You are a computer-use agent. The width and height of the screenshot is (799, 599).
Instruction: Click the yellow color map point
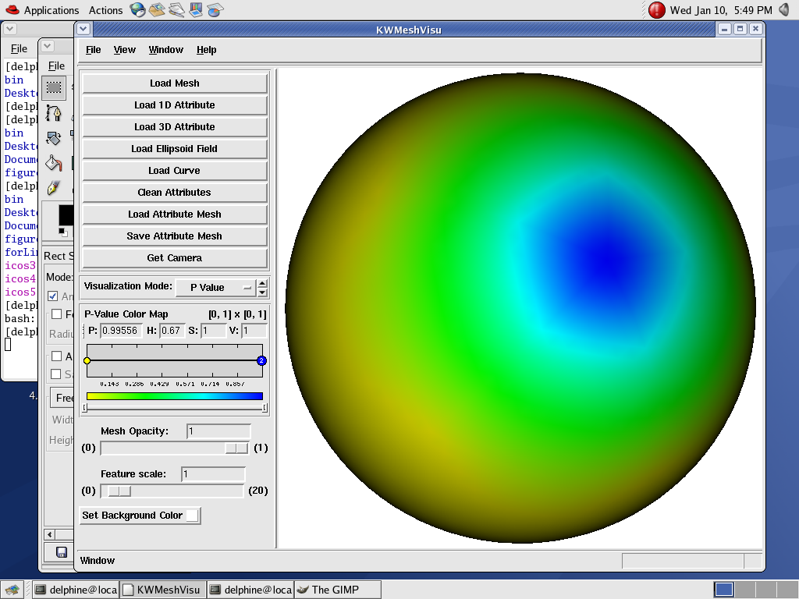[87, 360]
